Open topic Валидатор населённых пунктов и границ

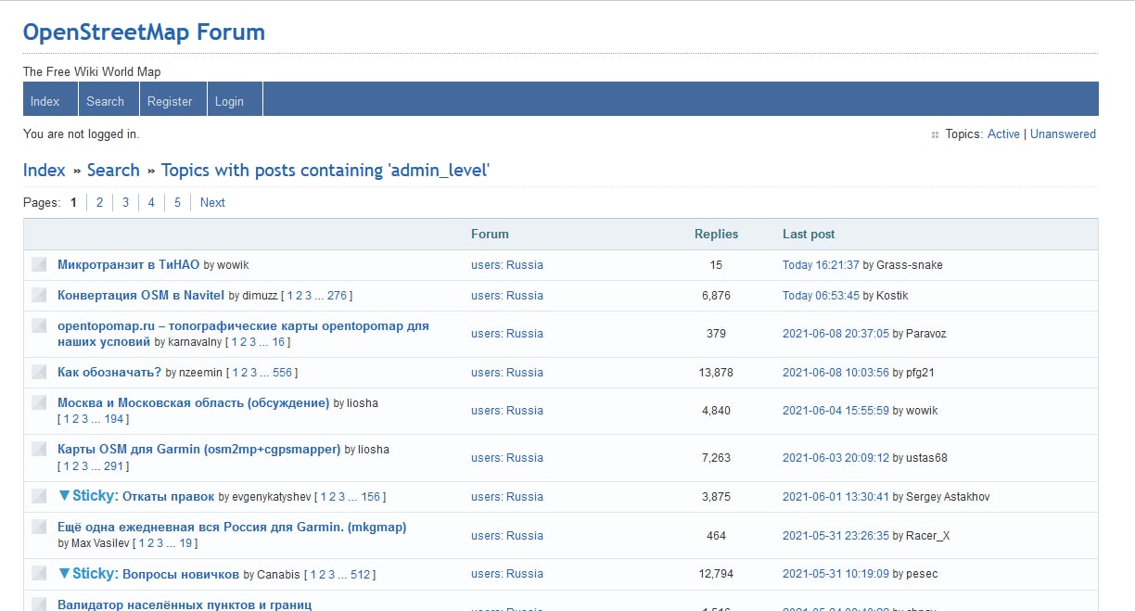185,605
